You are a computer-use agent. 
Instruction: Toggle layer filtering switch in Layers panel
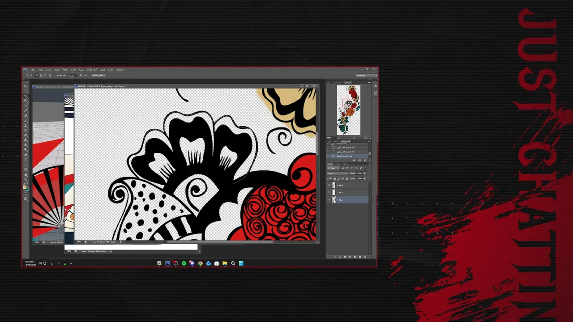[x=365, y=168]
